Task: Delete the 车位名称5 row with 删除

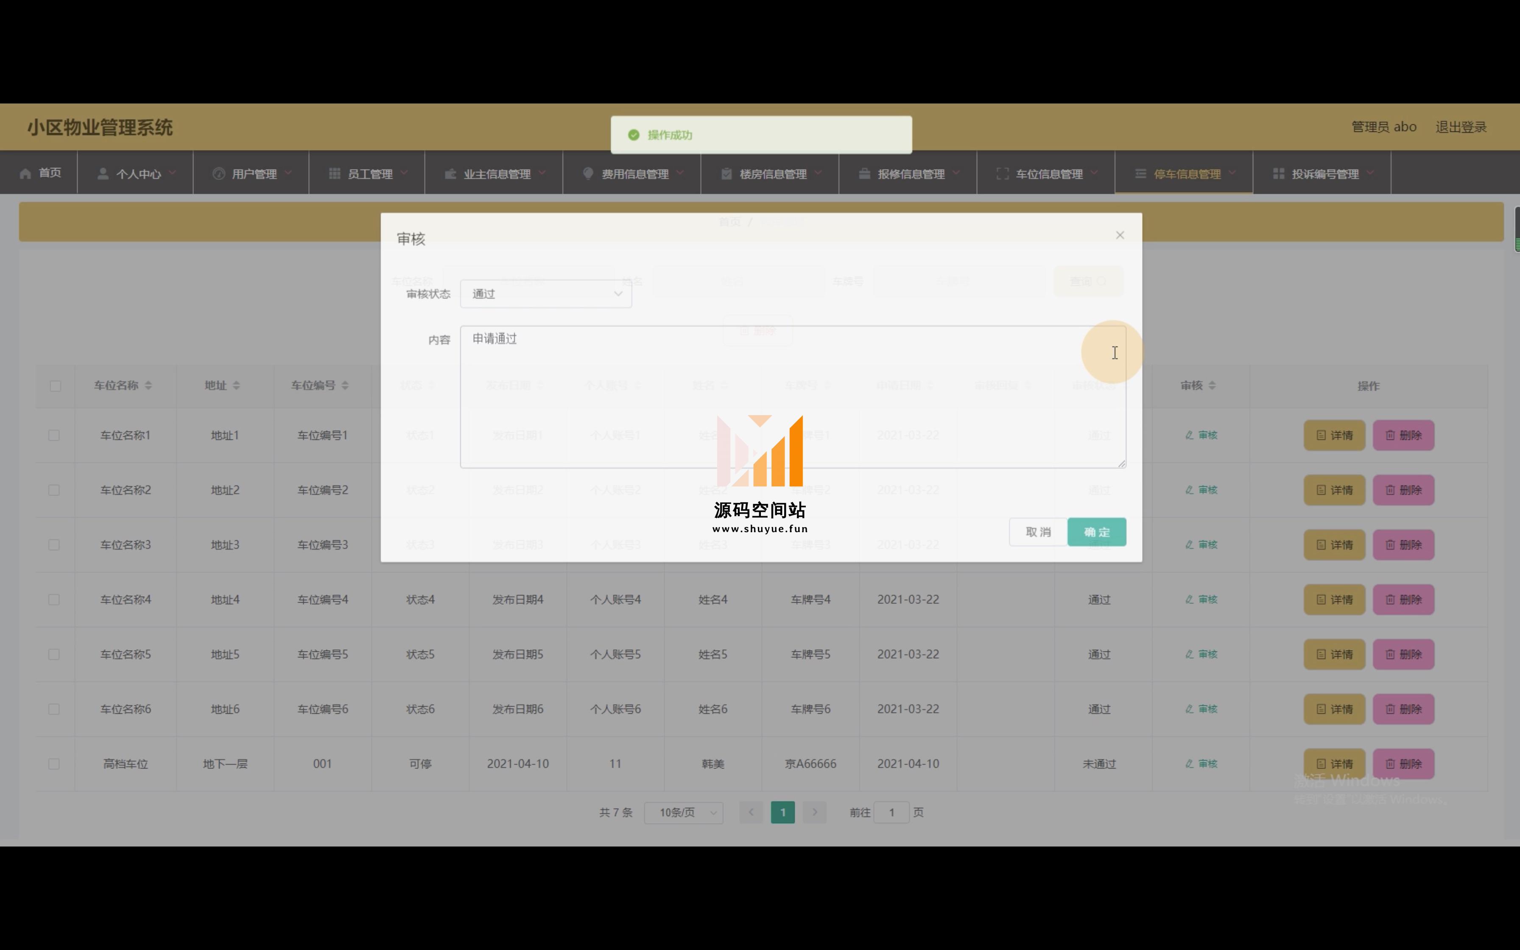Action: pos(1403,655)
